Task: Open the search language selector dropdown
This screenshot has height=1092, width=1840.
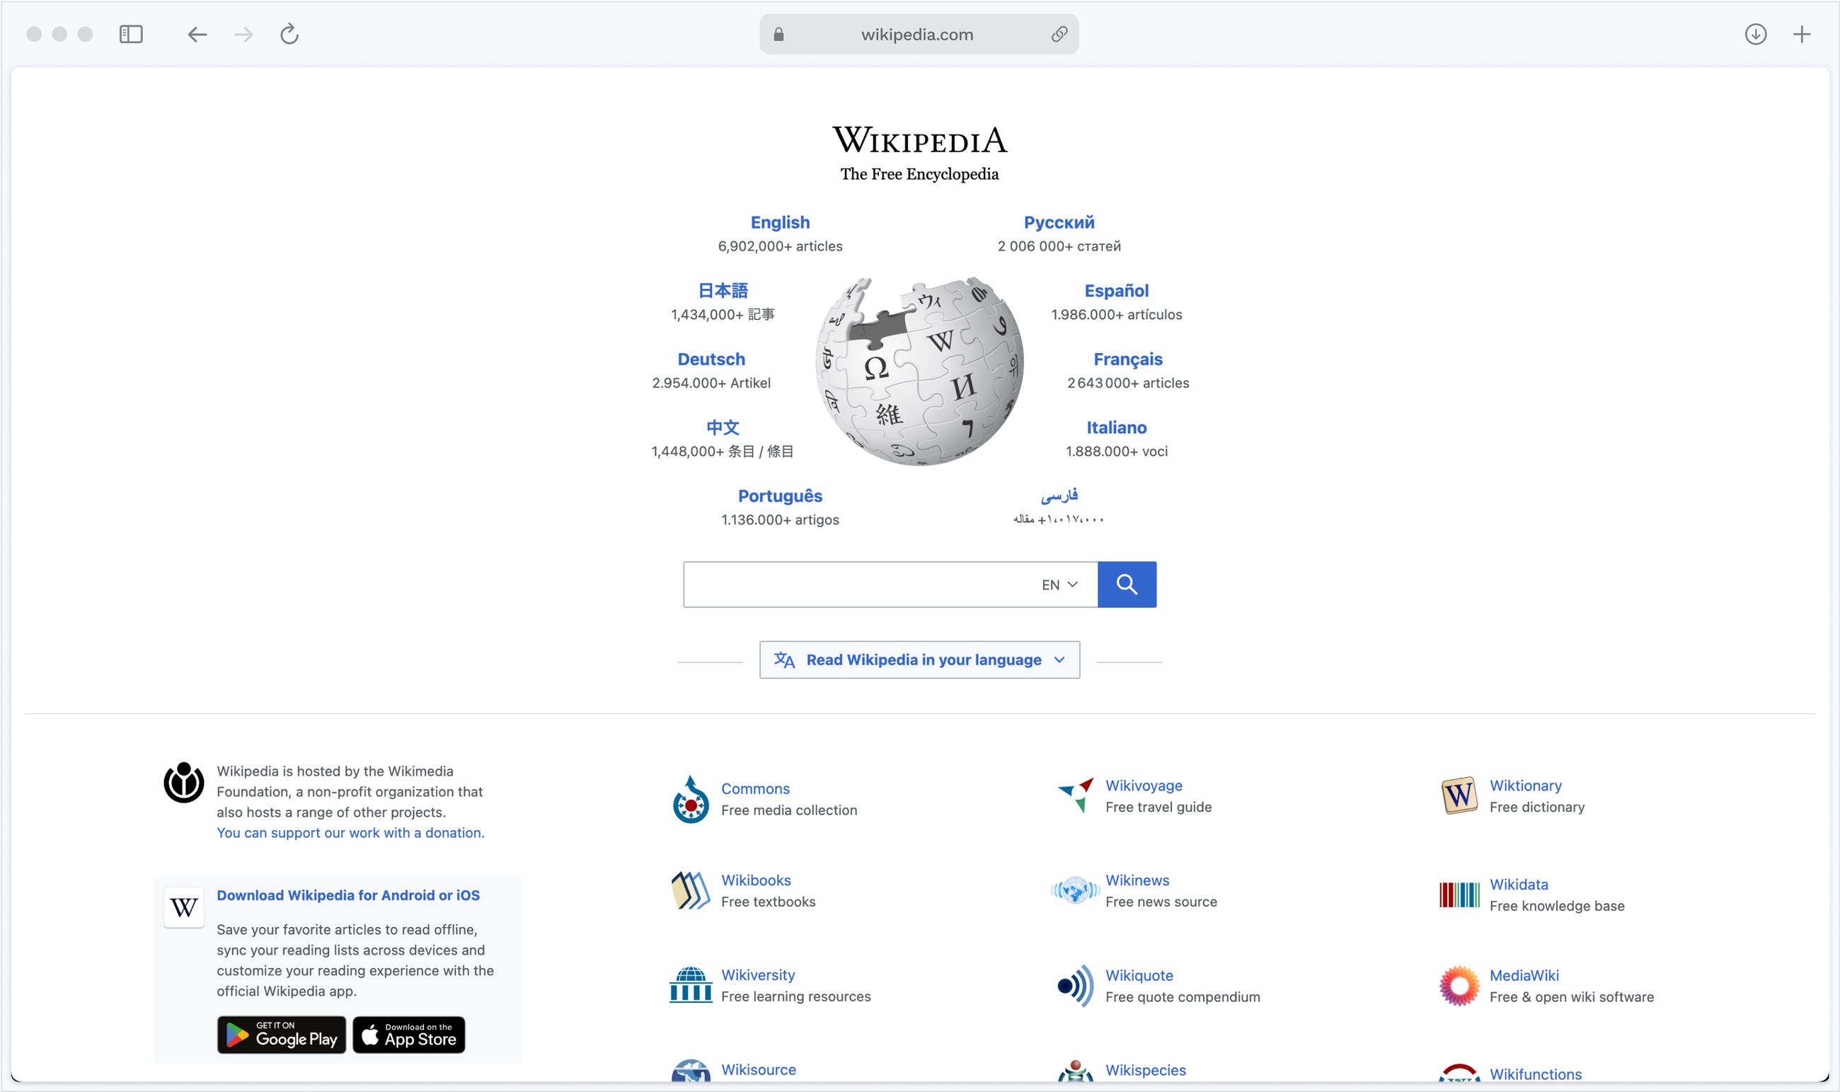Action: pyautogui.click(x=1059, y=584)
